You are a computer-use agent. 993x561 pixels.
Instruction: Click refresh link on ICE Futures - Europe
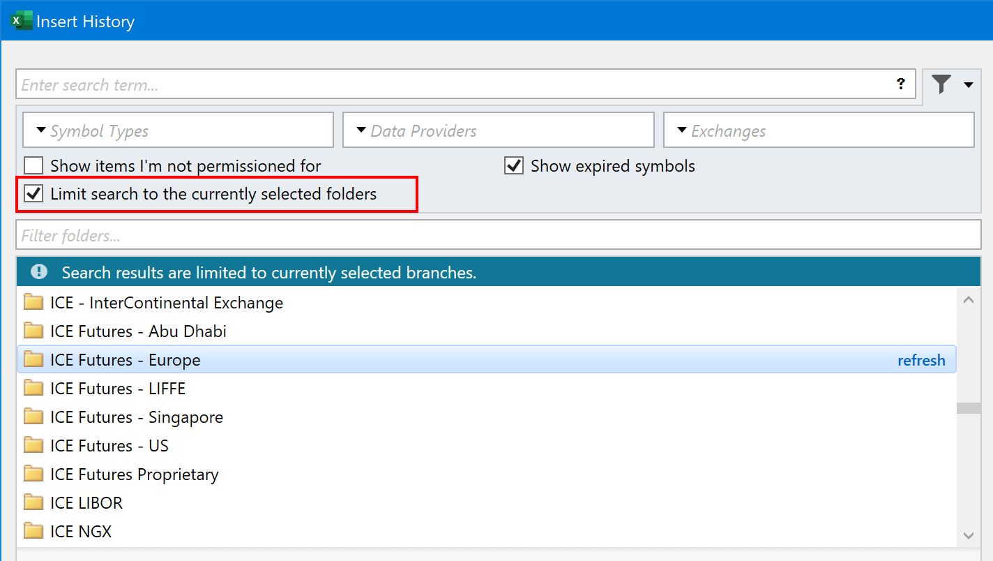point(921,360)
